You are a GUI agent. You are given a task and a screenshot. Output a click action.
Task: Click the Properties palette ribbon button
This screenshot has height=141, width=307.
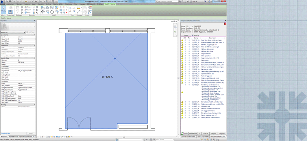11,12
